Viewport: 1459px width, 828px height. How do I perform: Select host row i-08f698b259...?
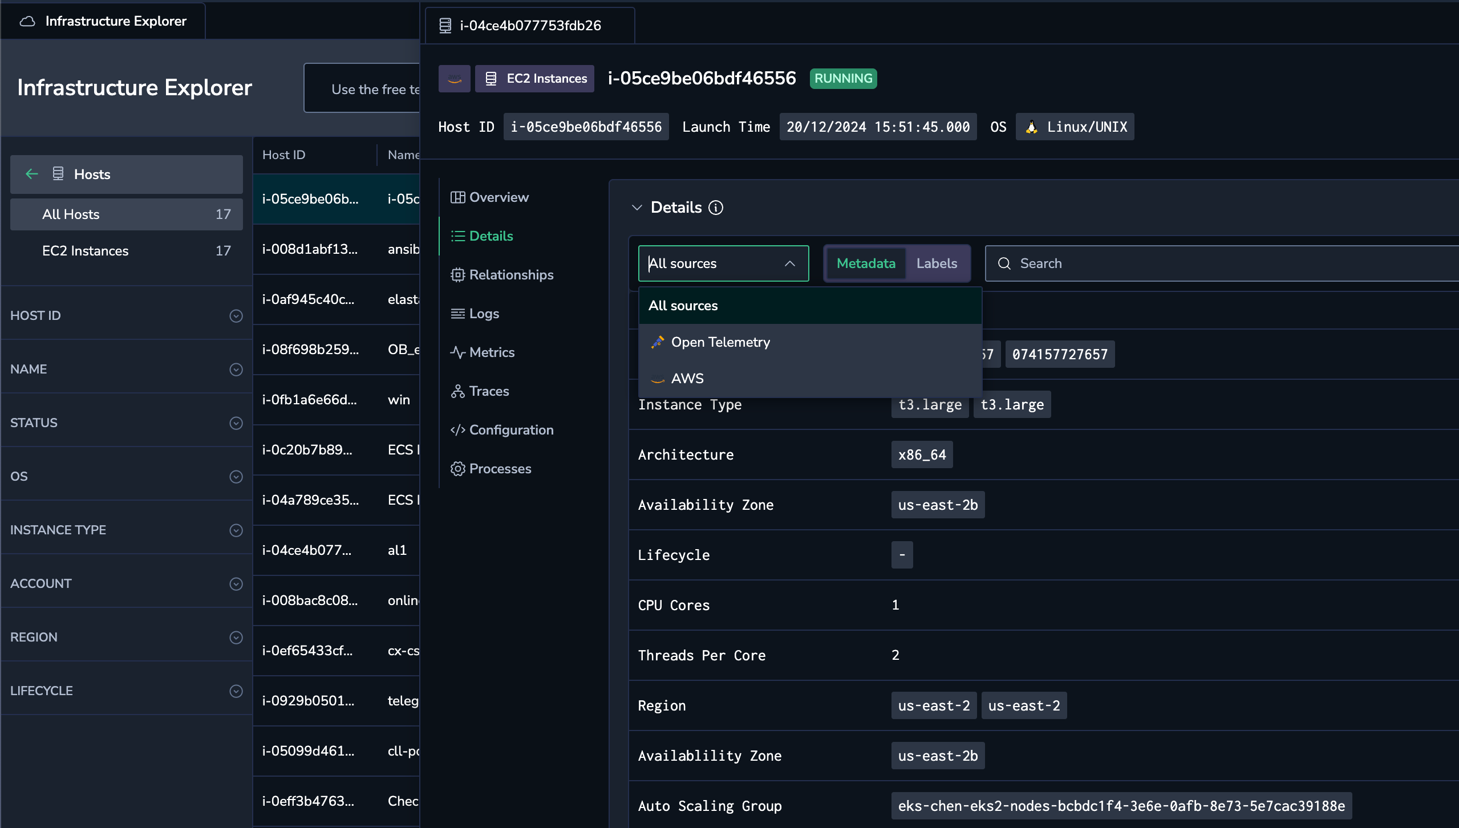coord(337,350)
